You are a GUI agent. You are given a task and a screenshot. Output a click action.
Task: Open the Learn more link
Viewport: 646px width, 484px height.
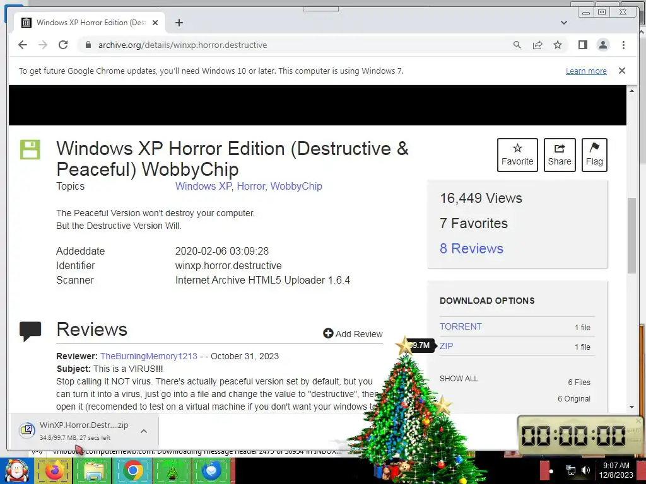click(x=586, y=71)
